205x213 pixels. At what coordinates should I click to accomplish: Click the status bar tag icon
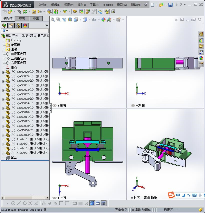(200, 209)
